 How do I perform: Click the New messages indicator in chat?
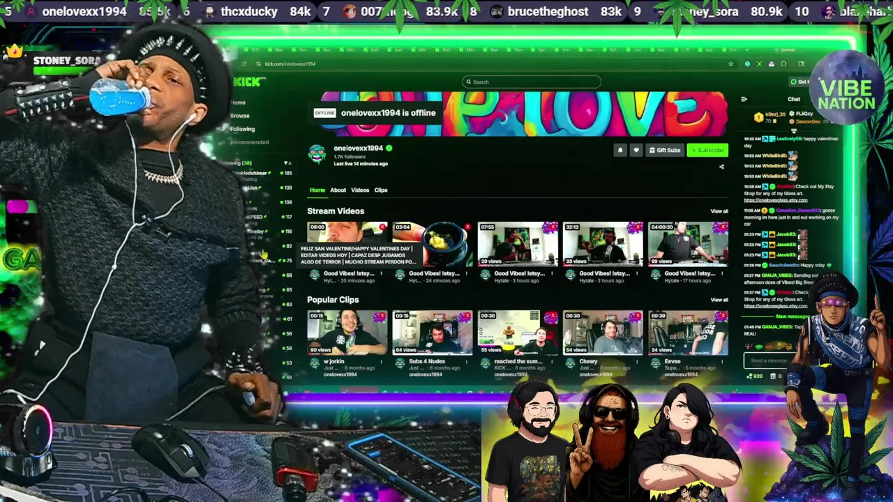793,317
